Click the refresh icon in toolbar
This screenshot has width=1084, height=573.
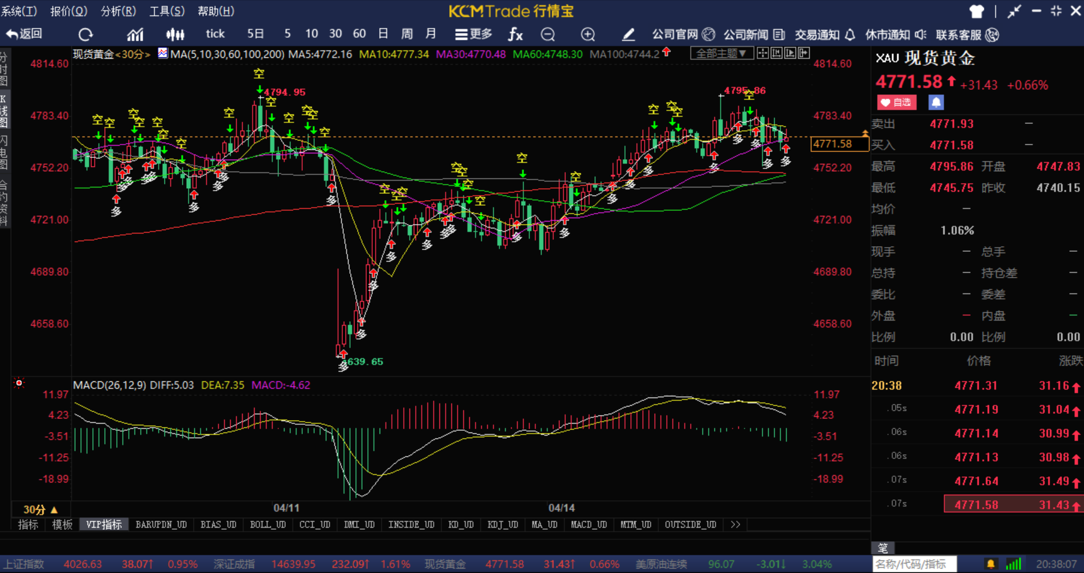pyautogui.click(x=85, y=35)
